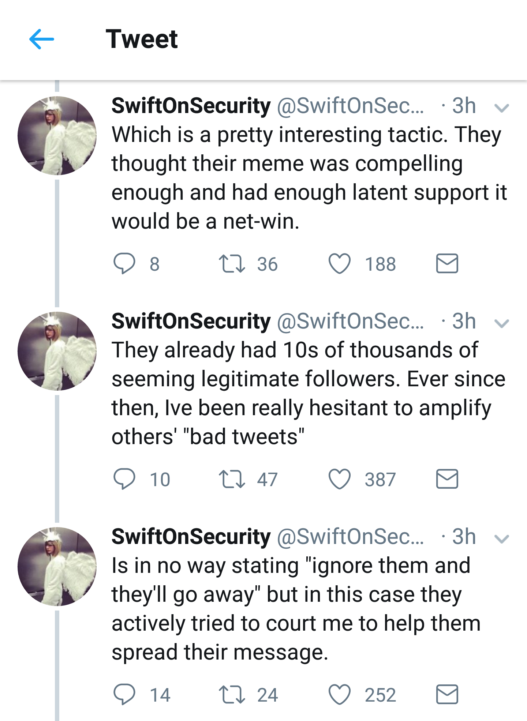Retweet the tweet with 24 retweets
This screenshot has width=527, height=721.
232,695
